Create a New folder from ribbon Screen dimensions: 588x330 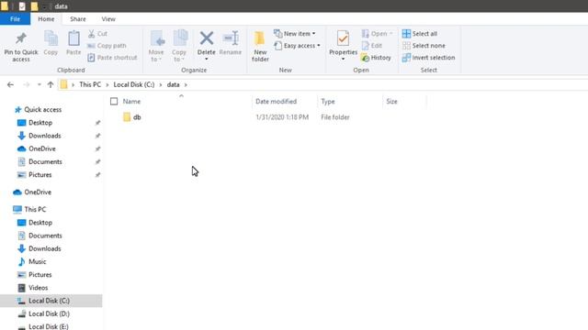tap(260, 47)
